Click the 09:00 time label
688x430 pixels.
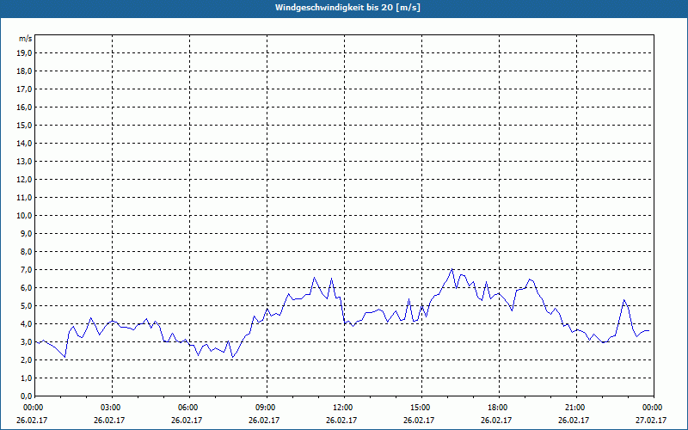pyautogui.click(x=265, y=408)
